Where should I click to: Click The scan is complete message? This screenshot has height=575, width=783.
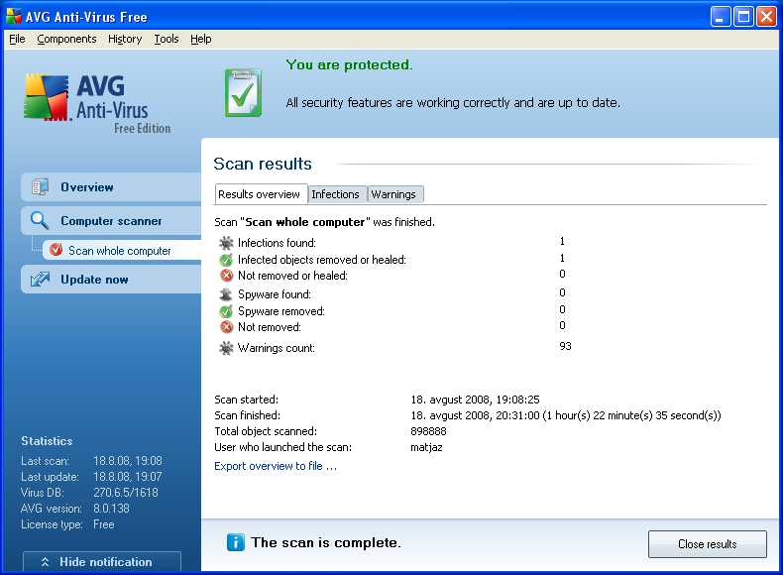pyautogui.click(x=326, y=542)
